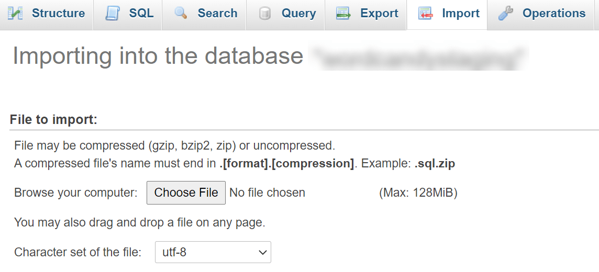The width and height of the screenshot is (599, 272).
Task: Click the Import tab's red arrow icon
Action: [x=426, y=14]
